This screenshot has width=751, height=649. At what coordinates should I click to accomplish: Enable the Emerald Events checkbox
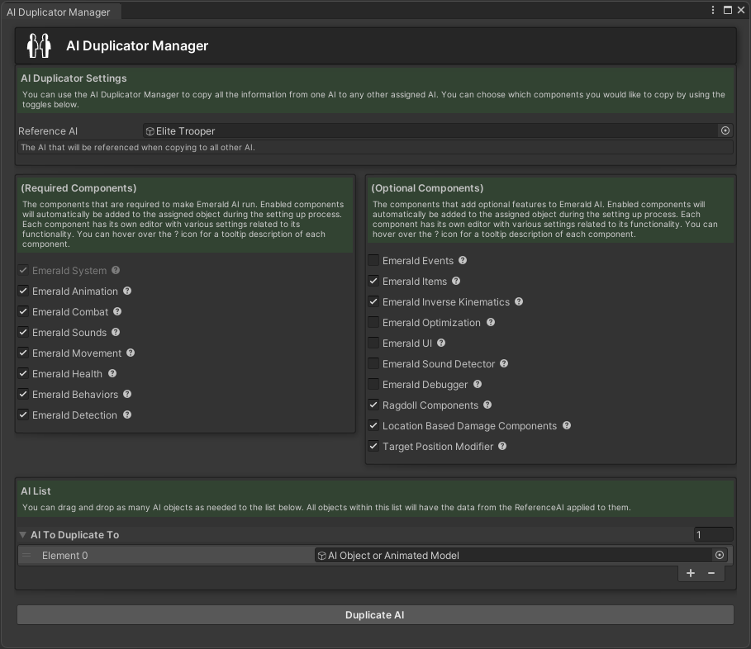pos(373,260)
